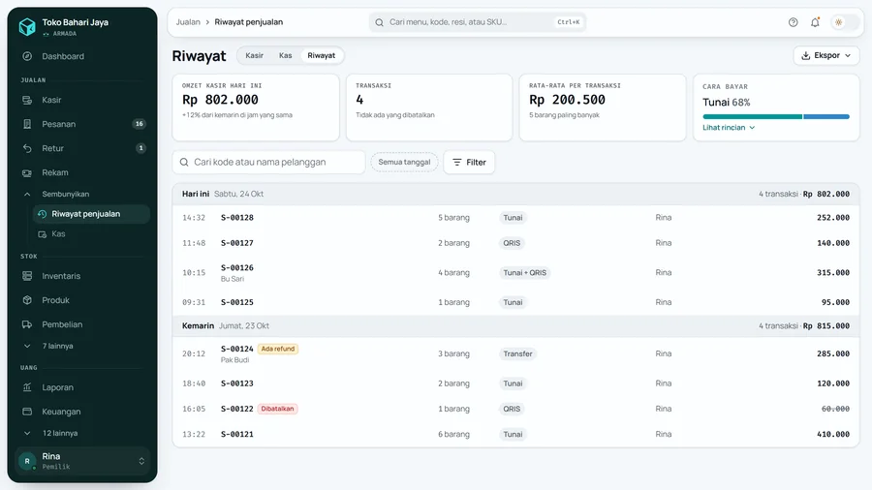Click Rina's avatar in sidebar footer
The height and width of the screenshot is (490, 872).
click(x=27, y=461)
